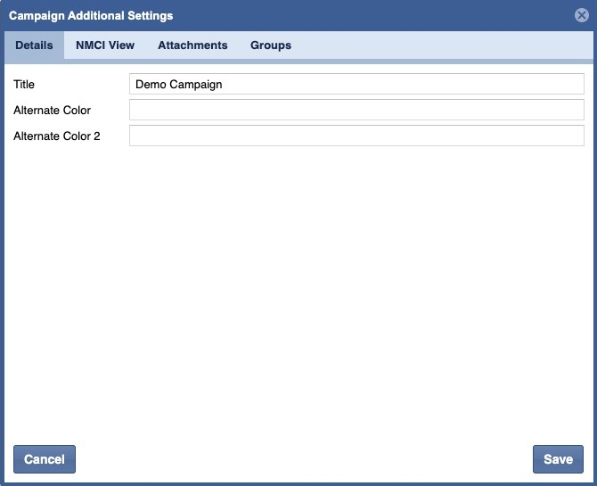Click the Title field label
Viewport: 597px width, 486px height.
click(24, 85)
